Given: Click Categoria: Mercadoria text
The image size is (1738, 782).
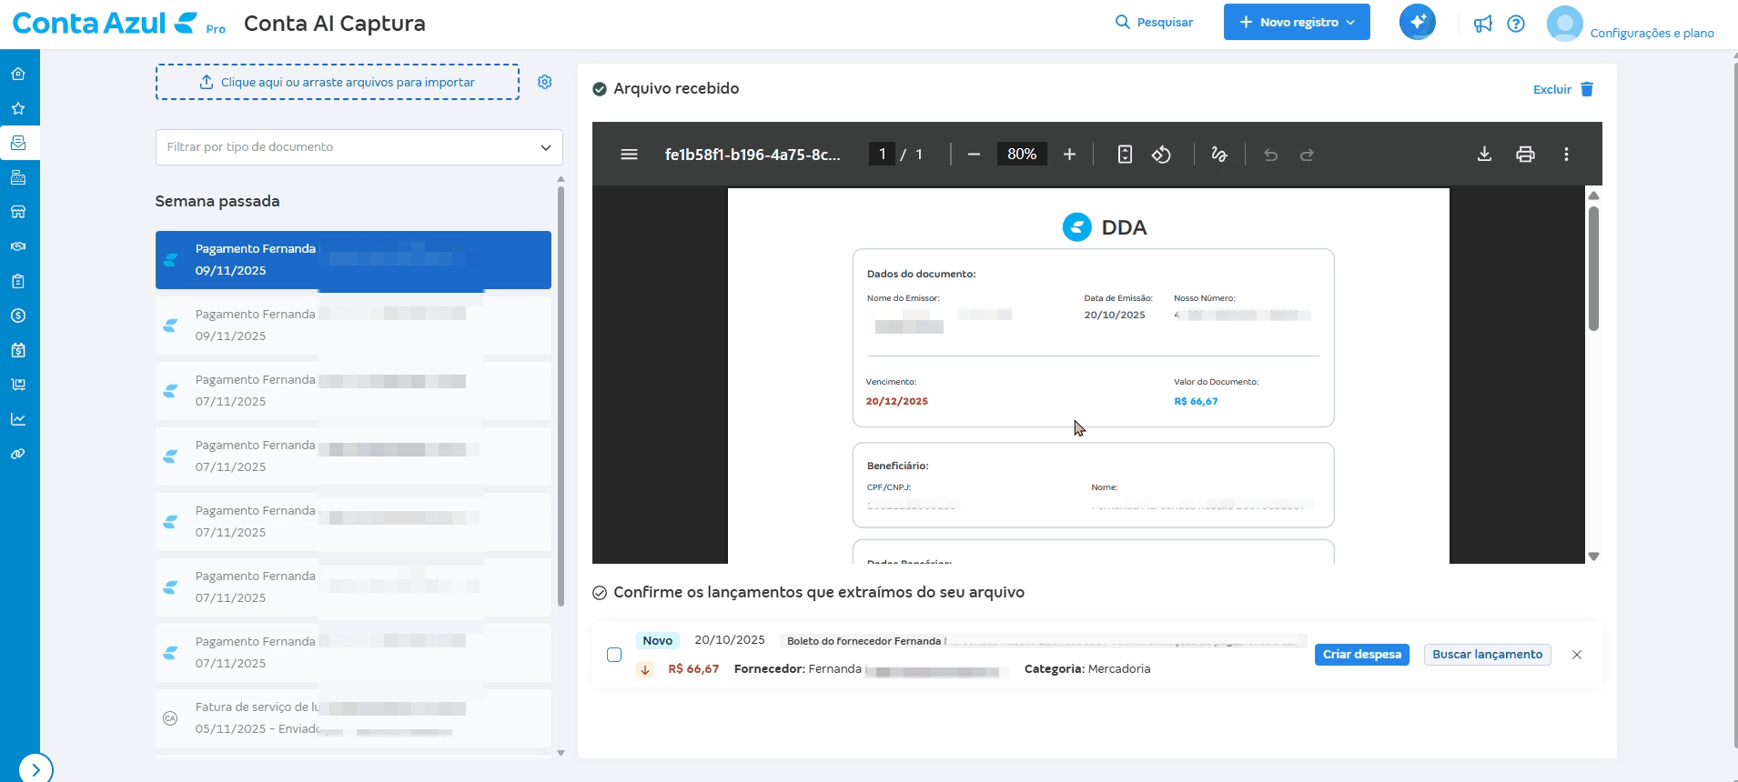Looking at the screenshot, I should coord(1087,669).
